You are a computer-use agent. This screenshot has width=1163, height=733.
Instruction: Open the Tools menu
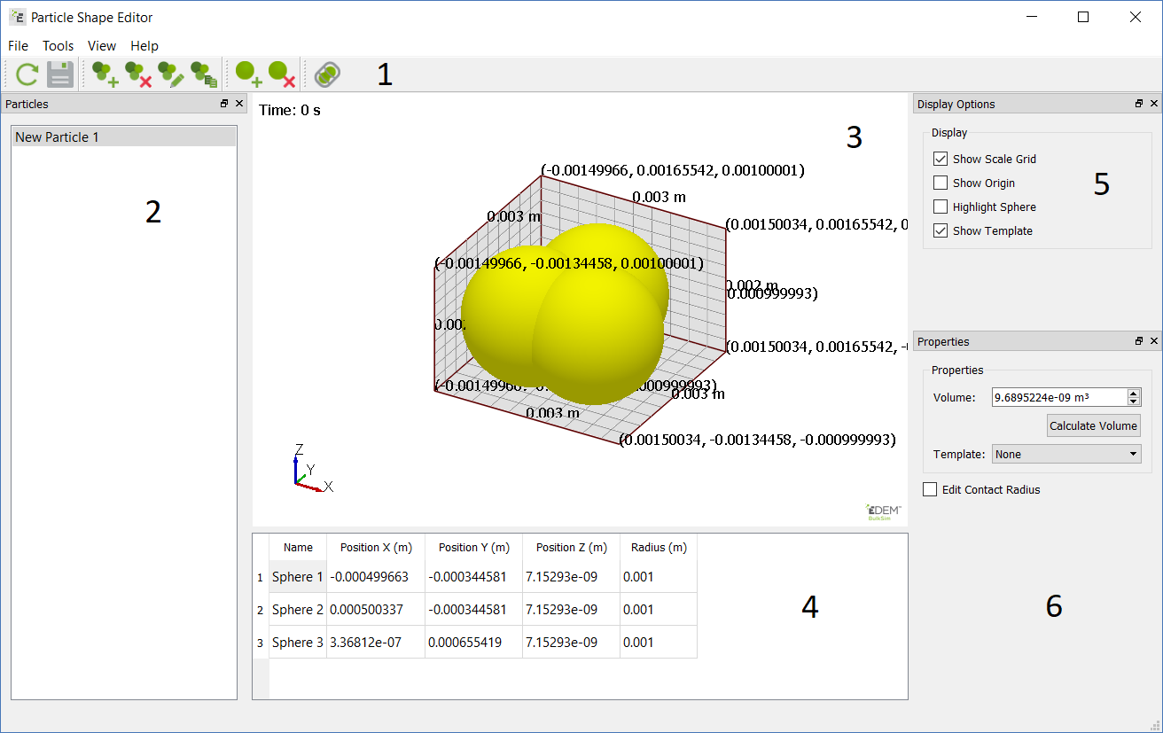point(58,46)
